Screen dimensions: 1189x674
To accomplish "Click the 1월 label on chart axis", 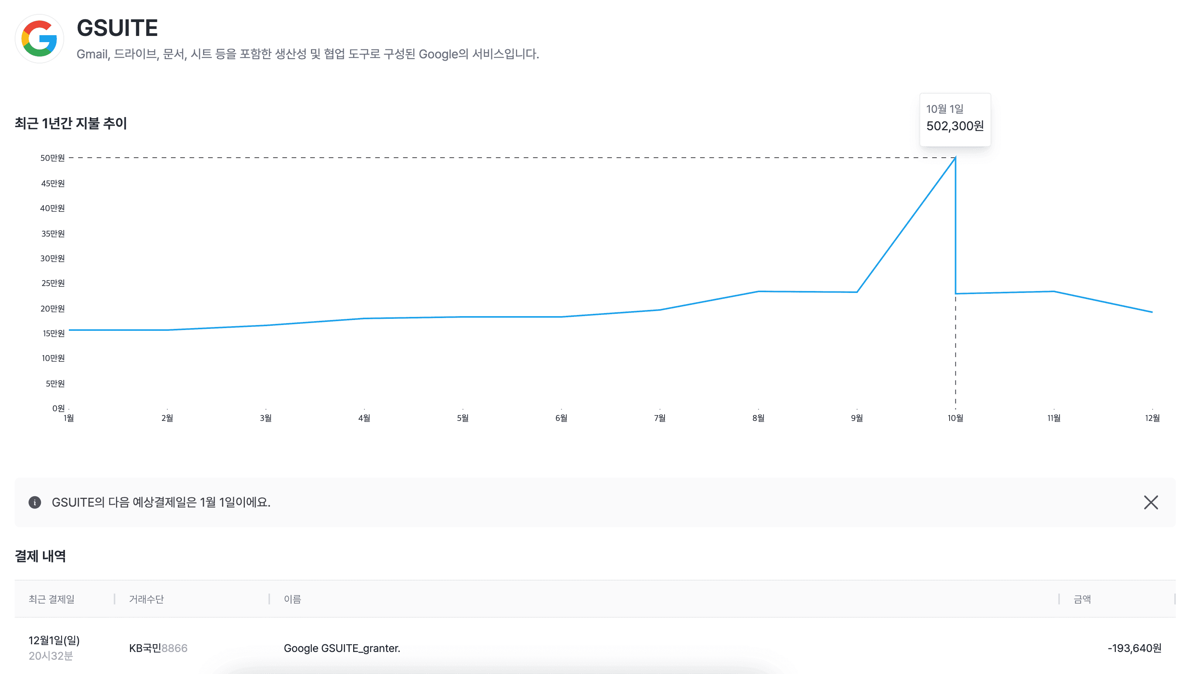I will [x=68, y=418].
